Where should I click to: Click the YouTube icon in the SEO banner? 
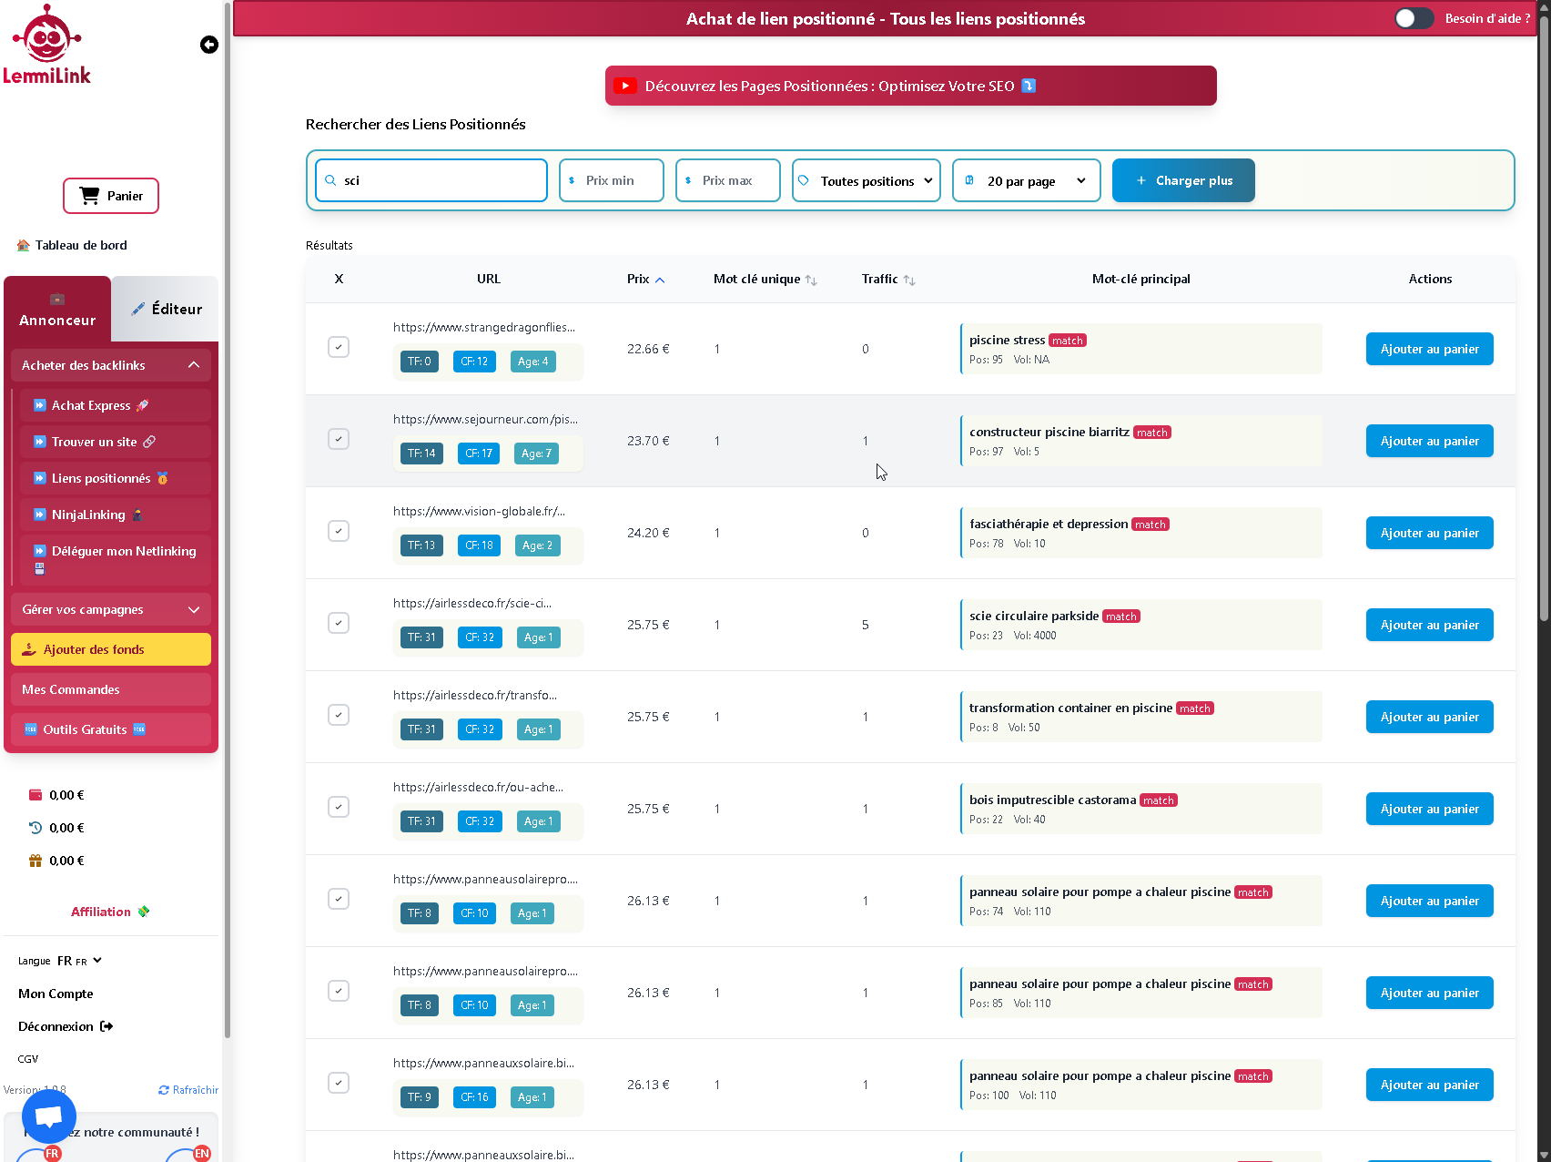pos(625,85)
